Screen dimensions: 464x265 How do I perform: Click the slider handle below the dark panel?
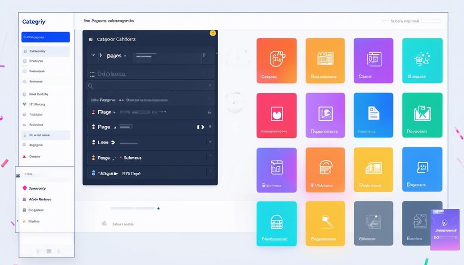tap(159, 208)
